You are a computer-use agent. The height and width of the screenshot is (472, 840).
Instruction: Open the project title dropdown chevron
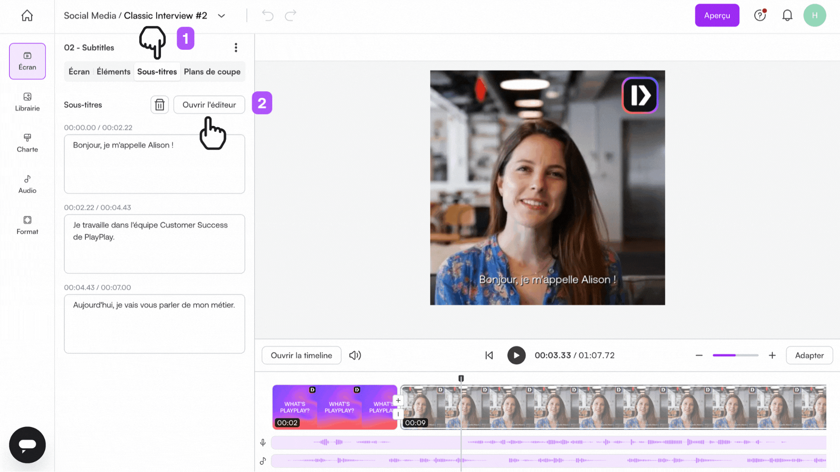click(x=221, y=16)
